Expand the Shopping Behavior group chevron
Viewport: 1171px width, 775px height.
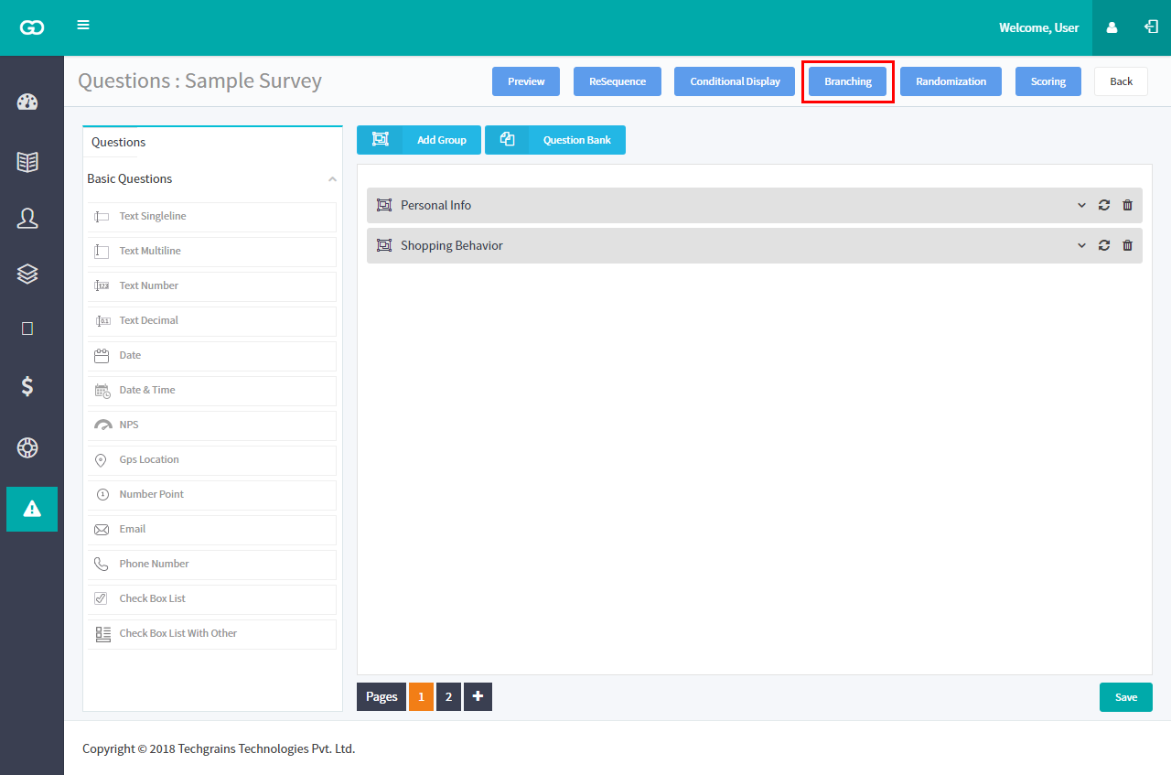(x=1081, y=245)
